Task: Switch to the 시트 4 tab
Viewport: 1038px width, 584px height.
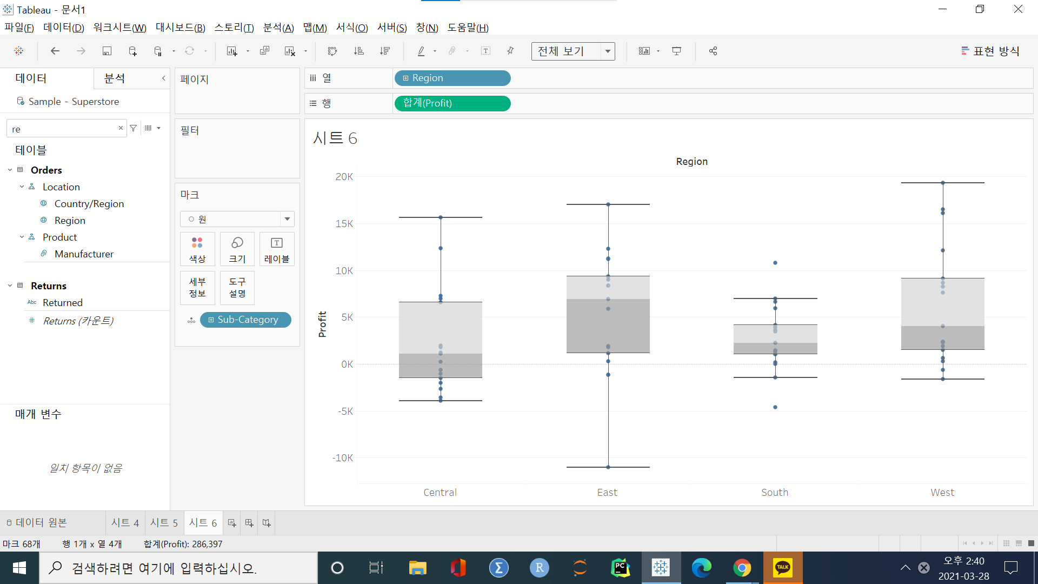Action: tap(125, 522)
